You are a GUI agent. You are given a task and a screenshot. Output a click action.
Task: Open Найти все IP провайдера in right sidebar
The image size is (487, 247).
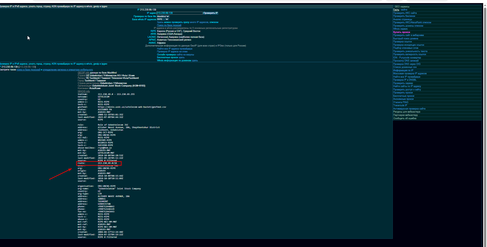click(407, 77)
